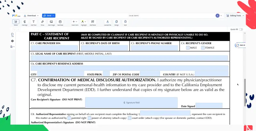The image size is (256, 131).
Task: Click the Legal Name of Care Recipient field
Action: click(x=129, y=58)
